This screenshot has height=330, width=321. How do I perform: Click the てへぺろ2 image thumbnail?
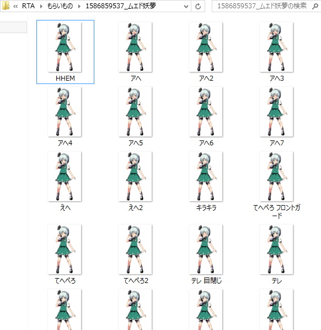[x=135, y=249]
